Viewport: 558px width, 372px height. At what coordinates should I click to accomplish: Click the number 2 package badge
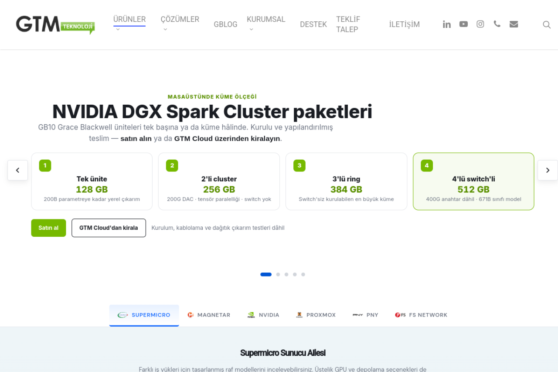coord(172,166)
